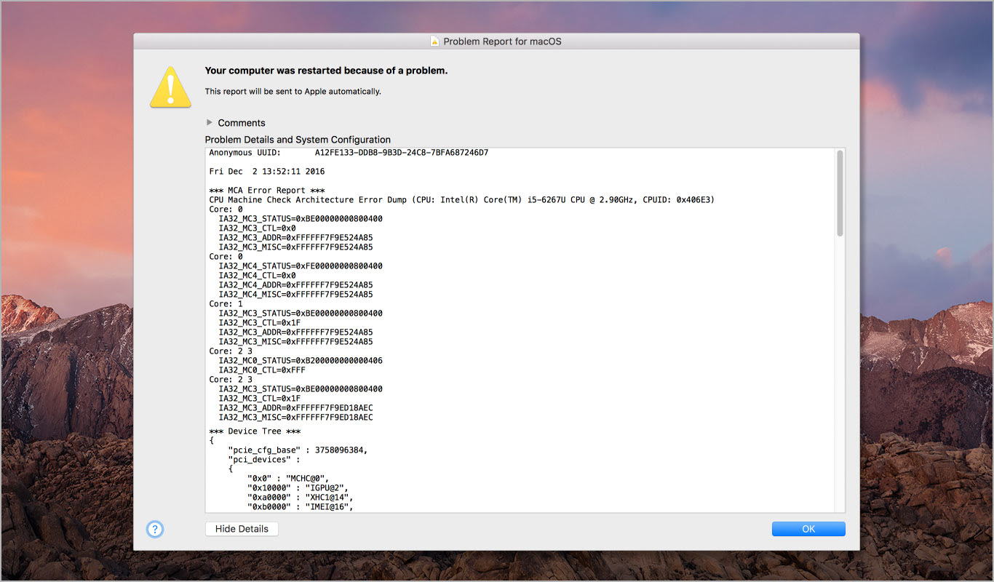This screenshot has height=582, width=994.
Task: Click the "pci_devices" line
Action: pyautogui.click(x=264, y=460)
